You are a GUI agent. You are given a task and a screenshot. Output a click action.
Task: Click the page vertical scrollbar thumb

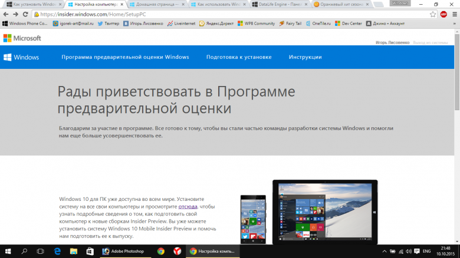[x=457, y=72]
